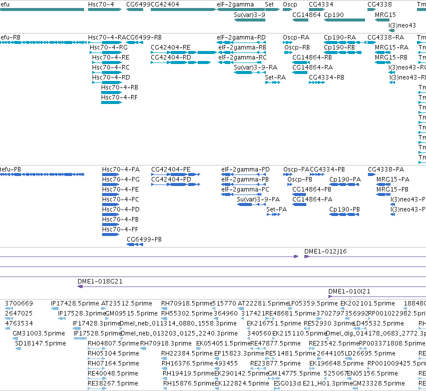Click the Hsc70-4 gene label
This screenshot has width=426, height=391.
[101, 4]
